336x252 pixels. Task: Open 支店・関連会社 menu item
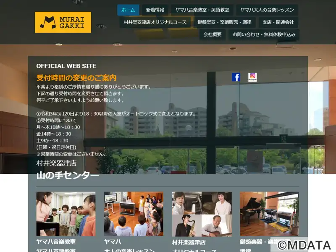pos(278,22)
